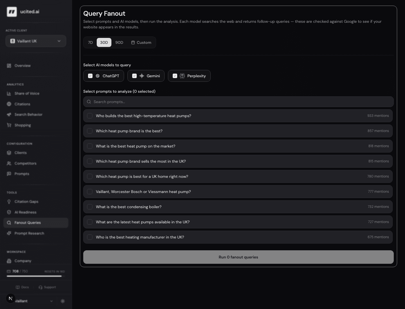The width and height of the screenshot is (405, 309).
Task: Click the credits card icon beside 708
Action: tap(9, 271)
